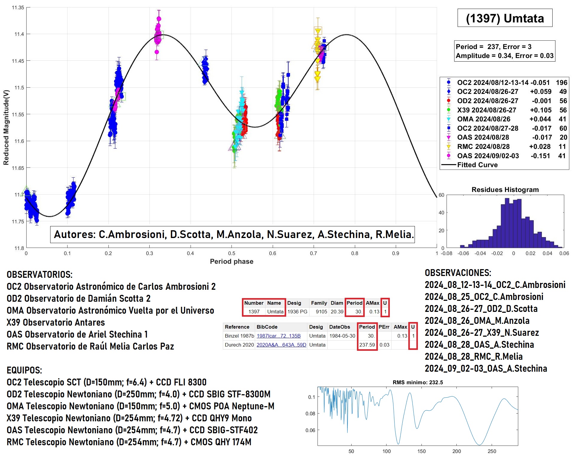Click the 237.59 period cell

click(x=367, y=345)
